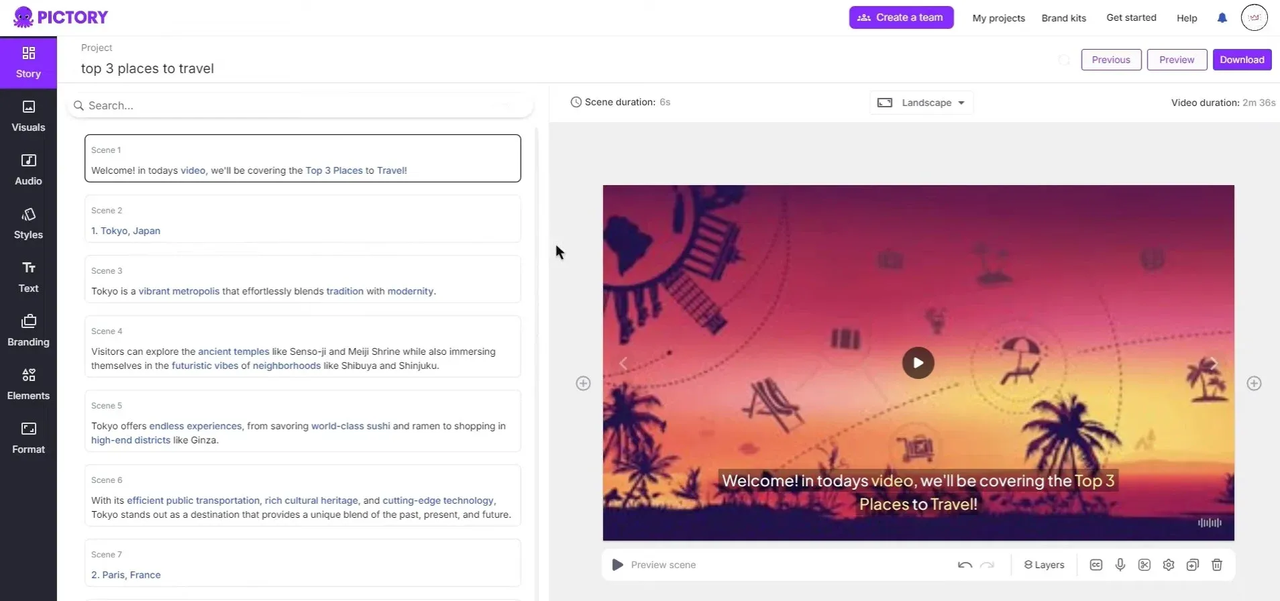The image size is (1280, 601).
Task: Click the notification bell icon
Action: tap(1222, 18)
